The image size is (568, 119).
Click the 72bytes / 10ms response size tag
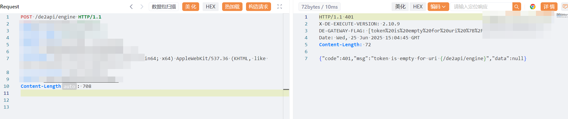(x=319, y=7)
